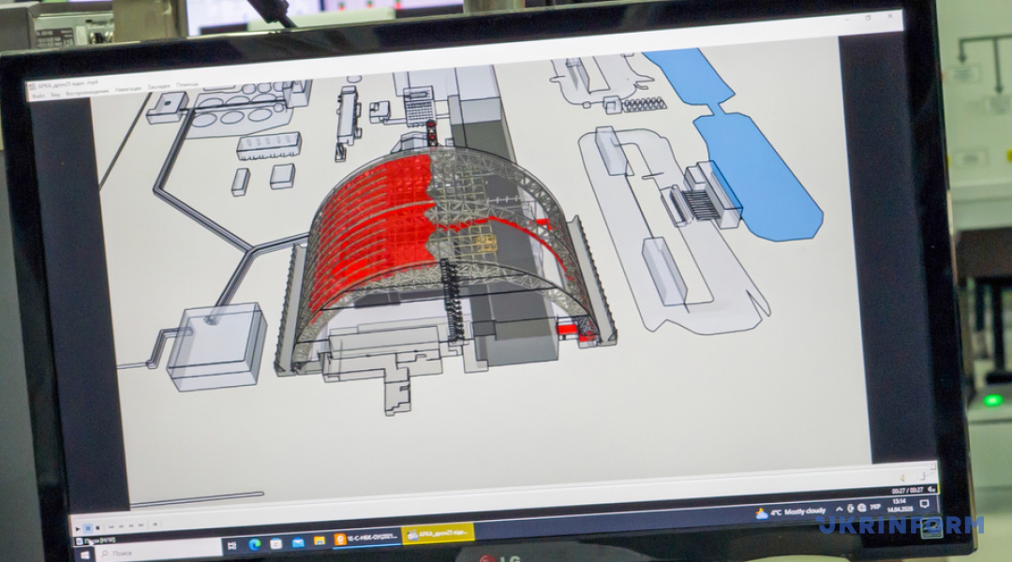Open File Explorer from the taskbar
The height and width of the screenshot is (562, 1012).
320,540
